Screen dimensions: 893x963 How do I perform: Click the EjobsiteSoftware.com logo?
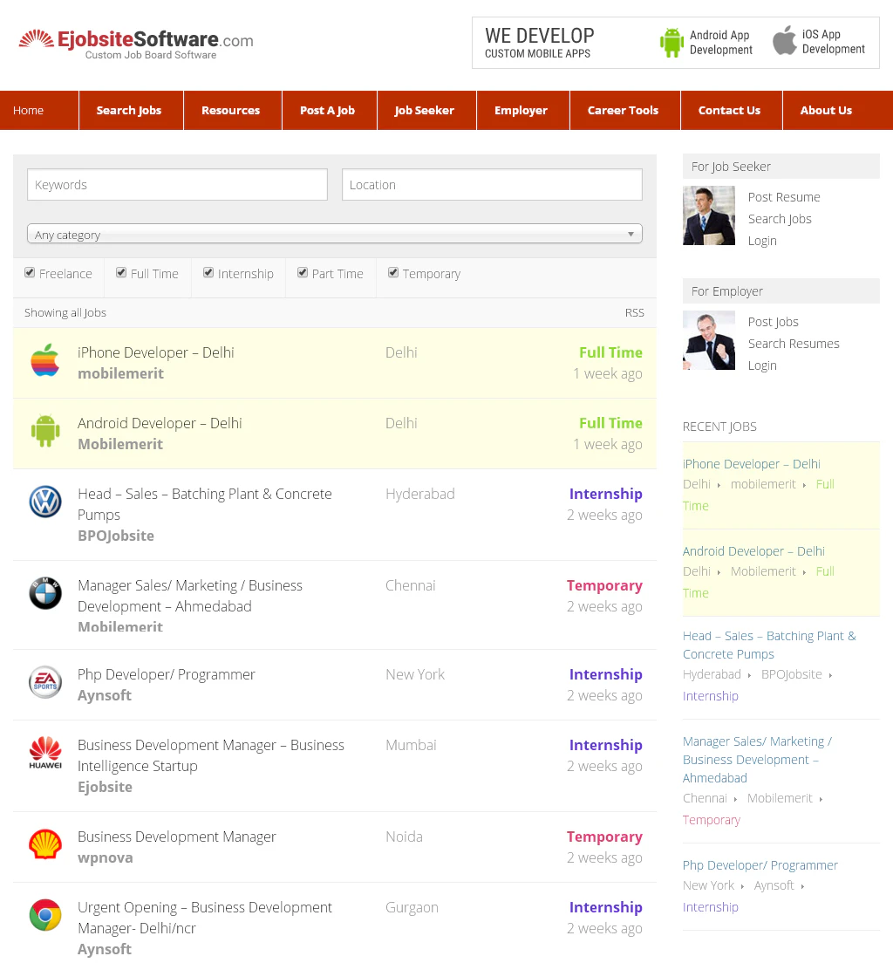(136, 44)
